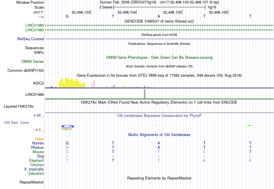
Task: Click the chr17: base position label
Action: [x=38, y=12]
